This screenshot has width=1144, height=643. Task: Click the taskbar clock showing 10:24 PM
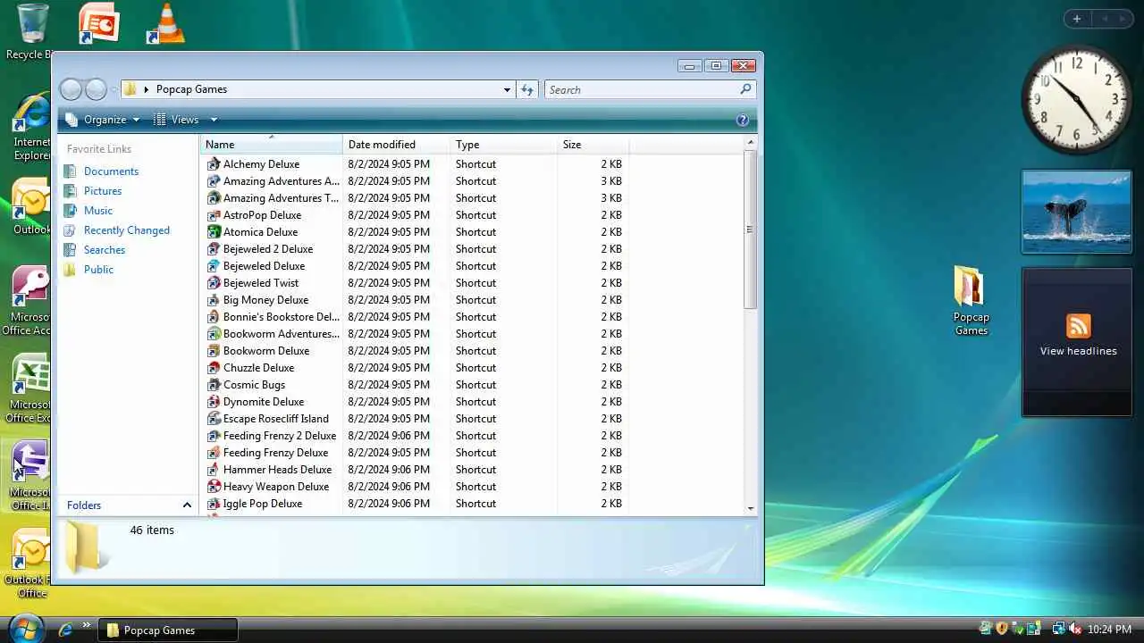click(1109, 630)
